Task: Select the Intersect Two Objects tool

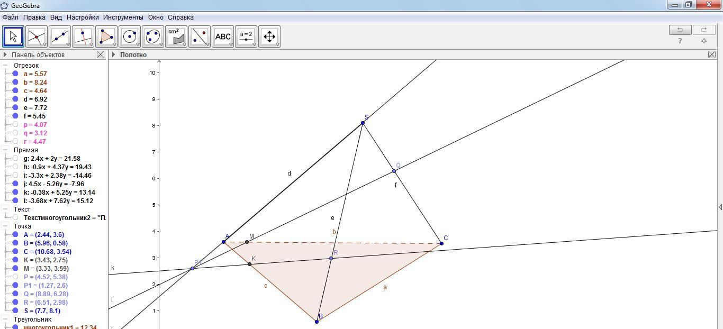Action: 37,36
